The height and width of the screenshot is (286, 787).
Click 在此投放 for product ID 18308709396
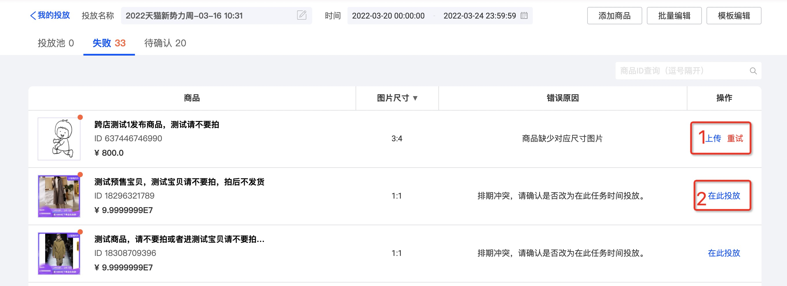point(724,253)
